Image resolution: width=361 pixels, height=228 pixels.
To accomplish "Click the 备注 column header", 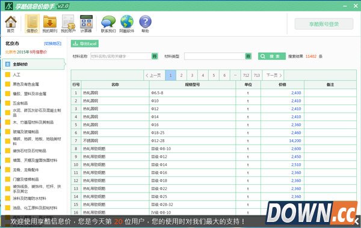I will coord(330,85).
